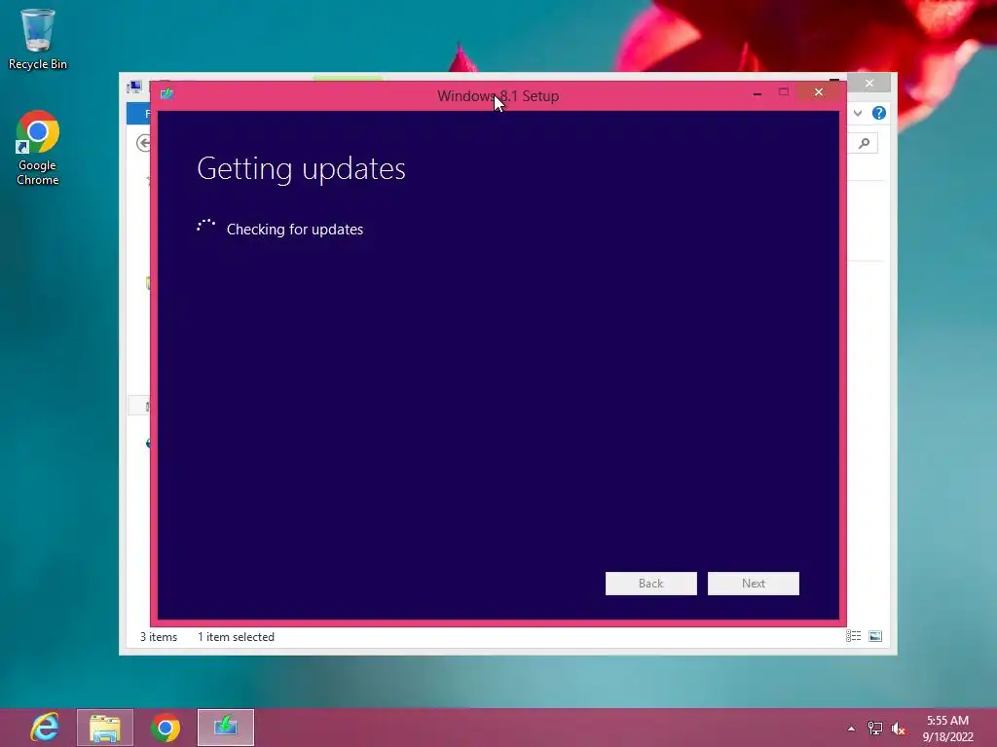
Task: Close the File Explorer window behind Setup
Action: click(869, 83)
